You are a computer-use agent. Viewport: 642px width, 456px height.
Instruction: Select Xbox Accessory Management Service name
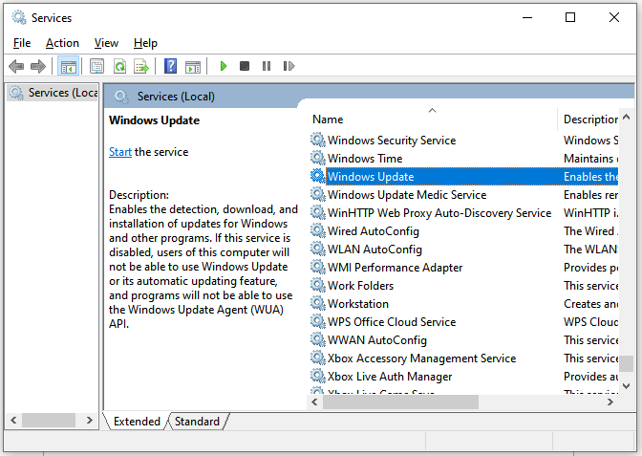[x=421, y=358]
